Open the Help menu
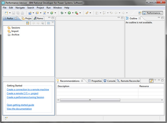The image size is (167, 123). tap(67, 8)
